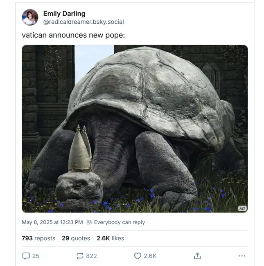Viewport: 264px width, 266px height.
Task: Click the share upload arrow icon
Action: (x=197, y=256)
